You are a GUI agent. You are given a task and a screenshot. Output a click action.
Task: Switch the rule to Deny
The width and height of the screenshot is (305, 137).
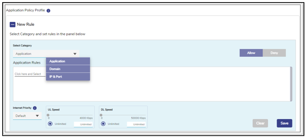coord(274,53)
